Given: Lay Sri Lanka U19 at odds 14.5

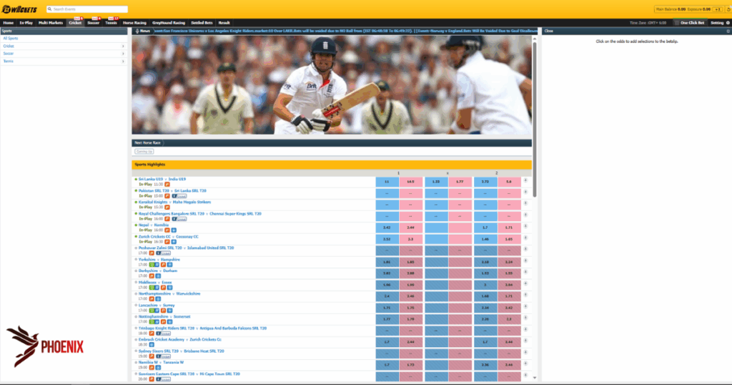Looking at the screenshot, I should [x=411, y=181].
